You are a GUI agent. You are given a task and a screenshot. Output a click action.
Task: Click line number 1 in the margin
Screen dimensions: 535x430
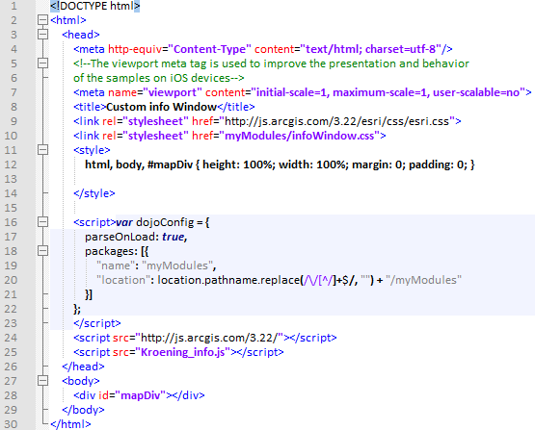[x=13, y=6]
